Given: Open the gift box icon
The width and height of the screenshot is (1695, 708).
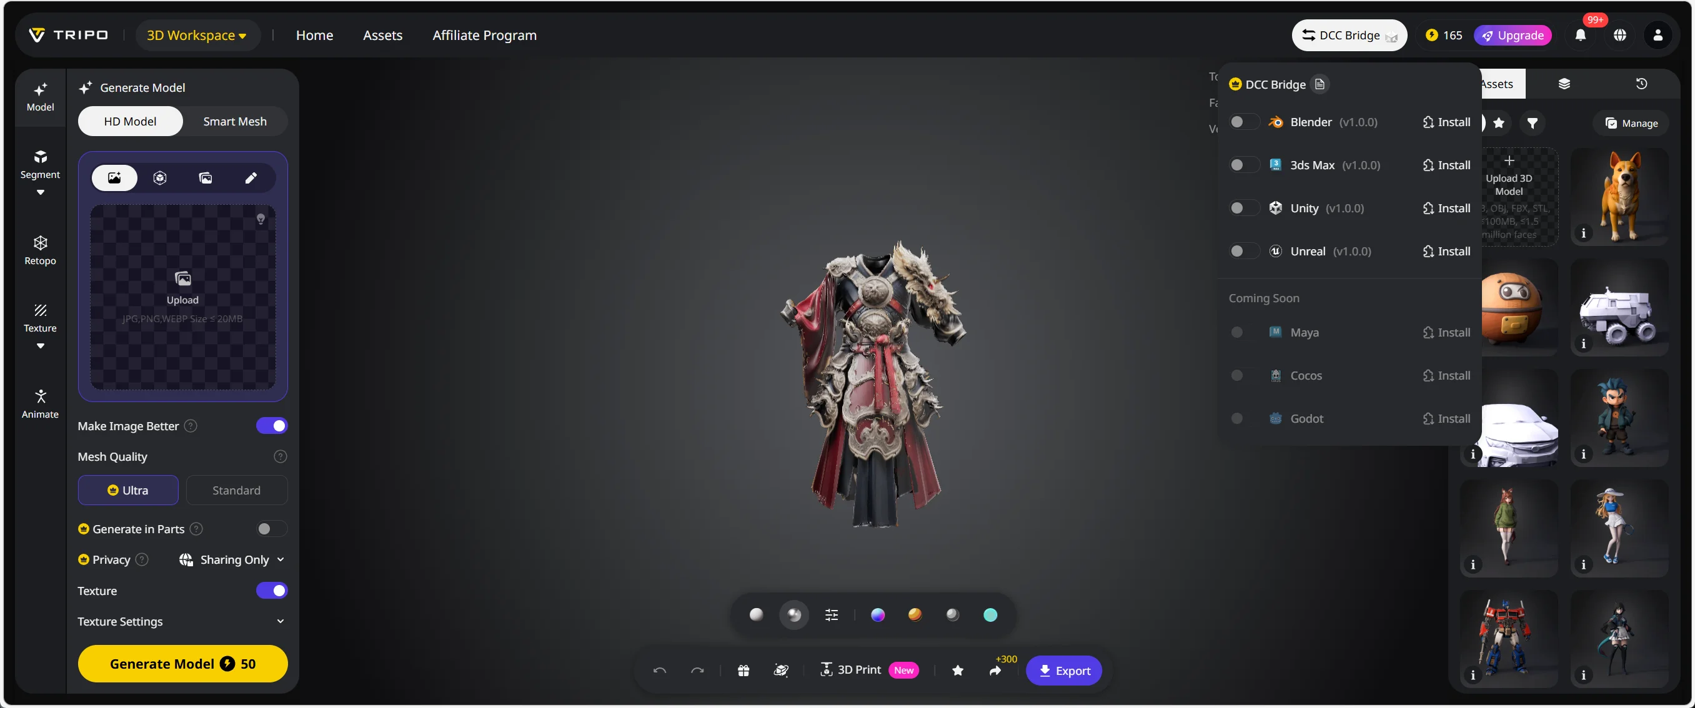Looking at the screenshot, I should coord(743,671).
